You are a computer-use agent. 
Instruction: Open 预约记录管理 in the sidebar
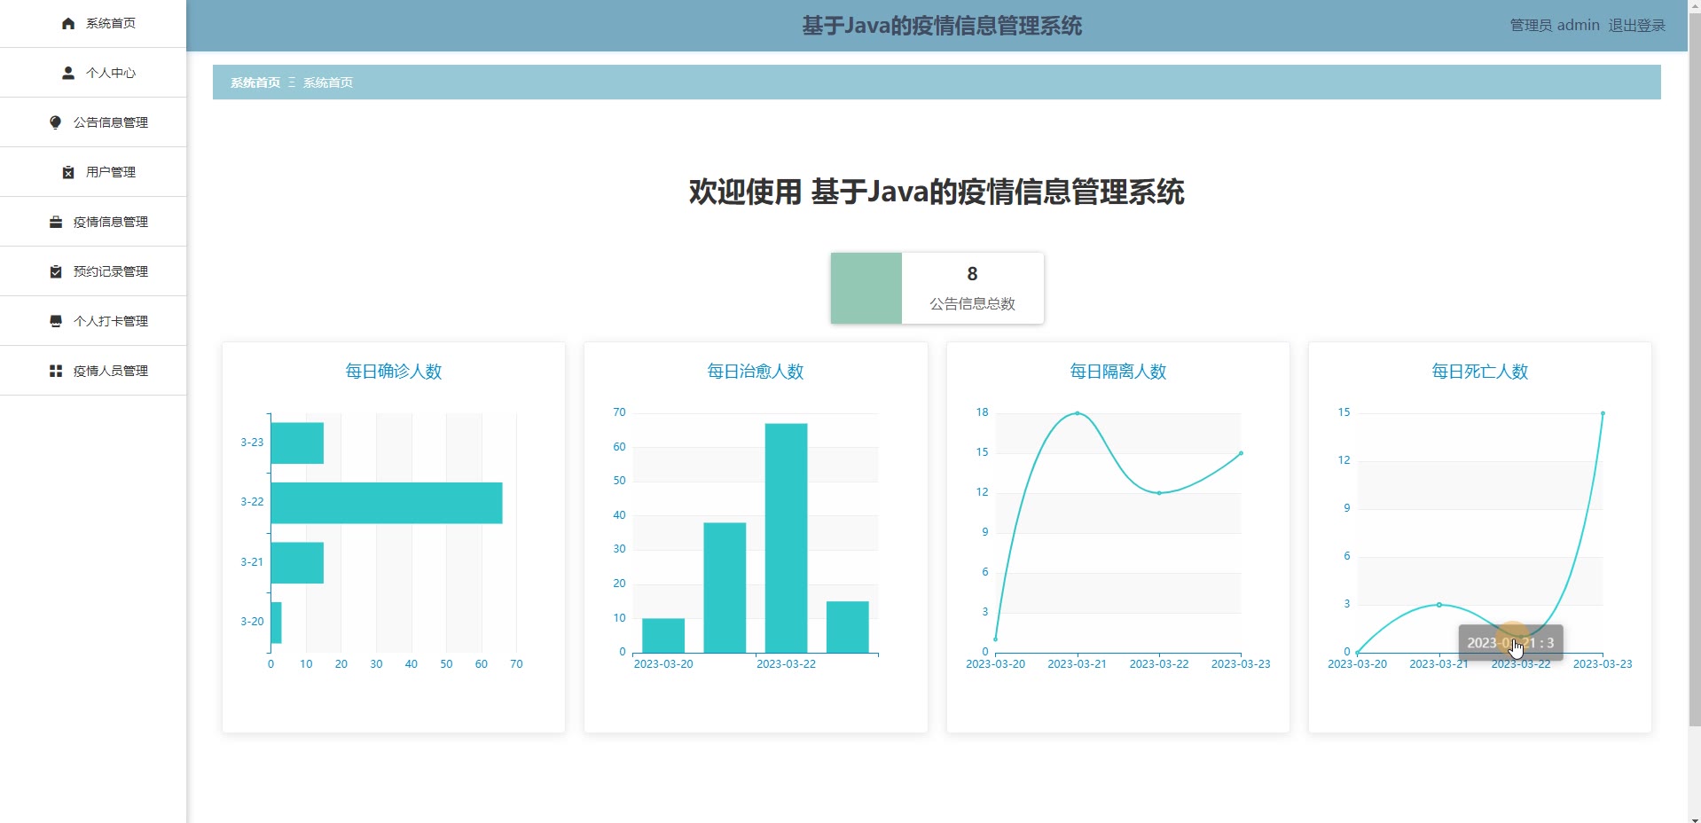tap(93, 271)
